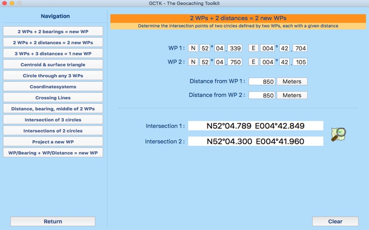Click WP 2 latitude minutes field 04

tap(220, 62)
